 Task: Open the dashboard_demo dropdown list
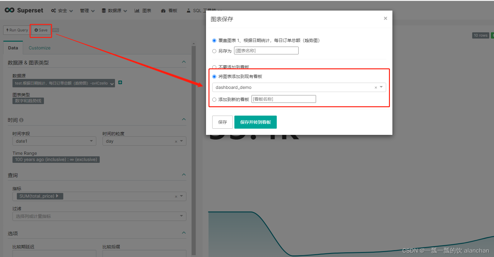381,87
